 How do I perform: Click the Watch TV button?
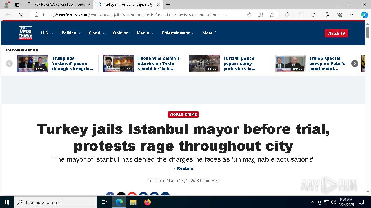(x=336, y=33)
